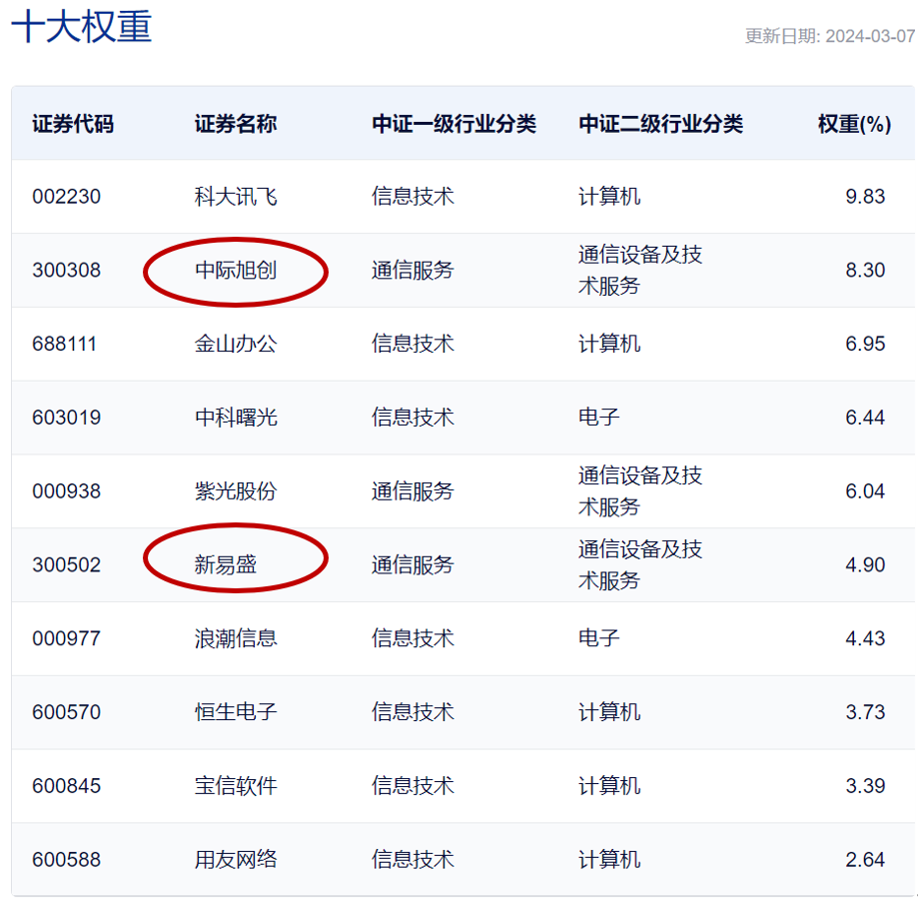
Task: Click 通信设备及技术服务 in the 紫光股份 row
Action: point(640,491)
